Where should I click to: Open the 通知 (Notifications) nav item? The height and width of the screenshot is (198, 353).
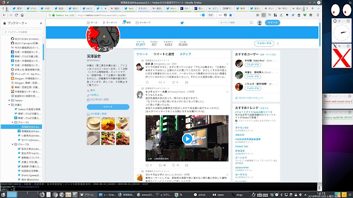(126, 23)
